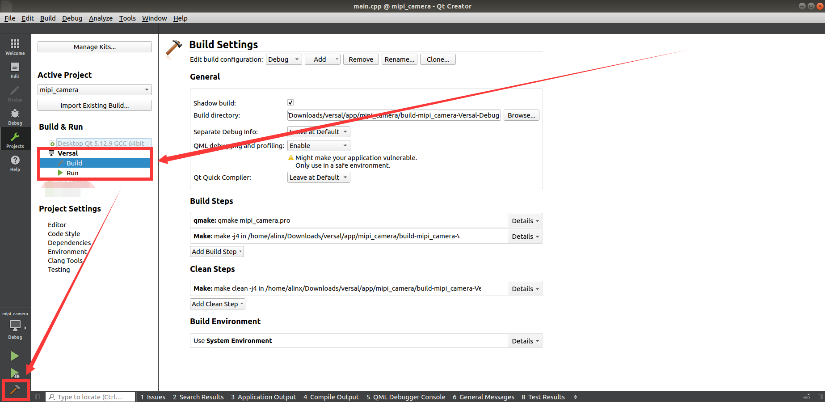Open the Welcome mode

[x=15, y=47]
